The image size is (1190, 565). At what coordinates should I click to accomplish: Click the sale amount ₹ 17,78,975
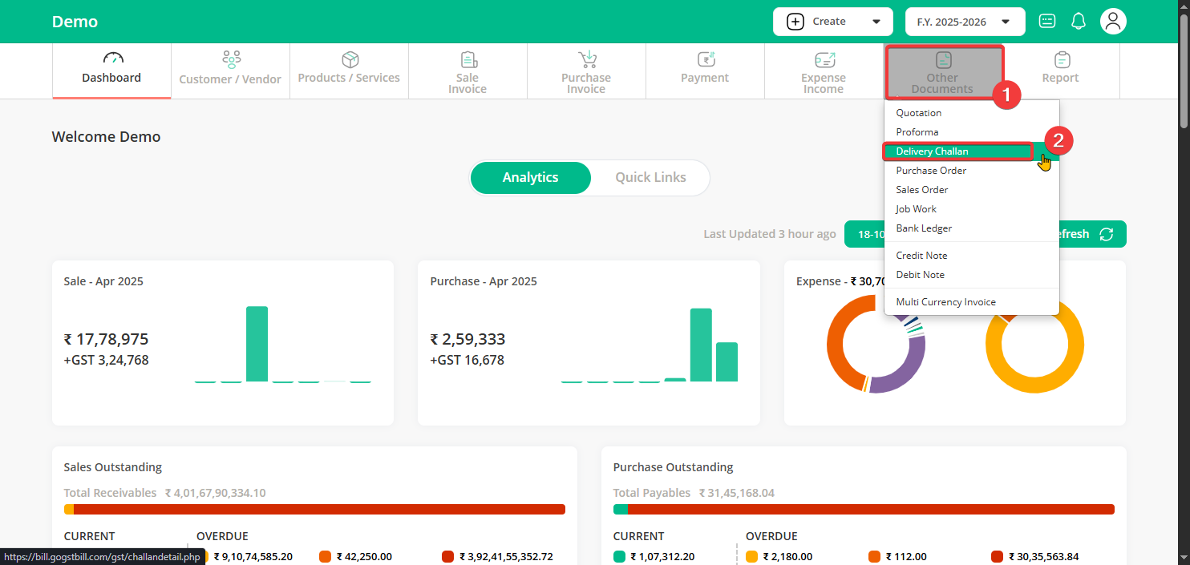click(106, 339)
